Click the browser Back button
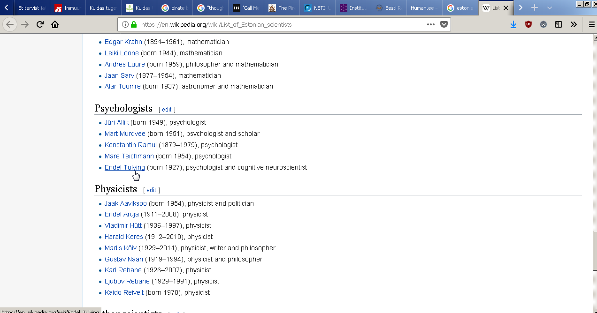 [x=10, y=24]
